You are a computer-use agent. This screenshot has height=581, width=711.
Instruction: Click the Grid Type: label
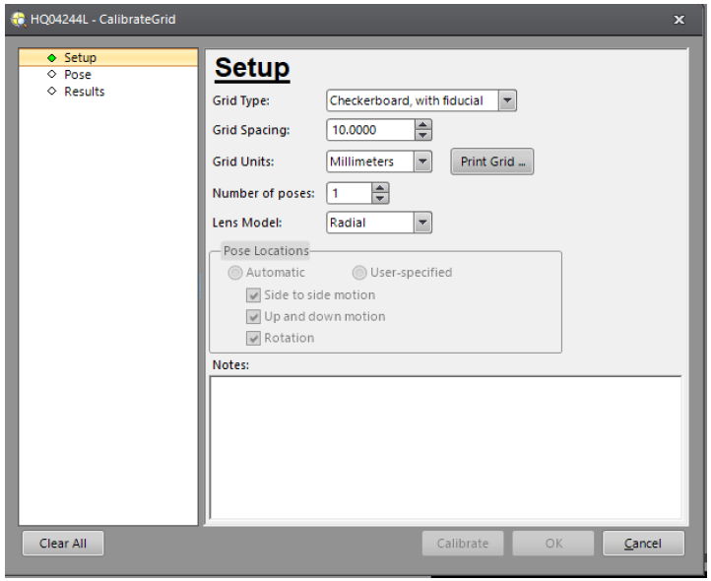[241, 100]
